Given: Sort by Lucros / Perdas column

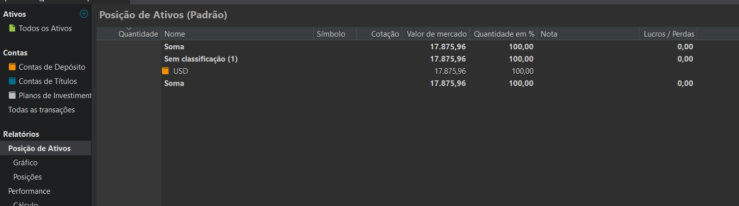Looking at the screenshot, I should point(668,34).
